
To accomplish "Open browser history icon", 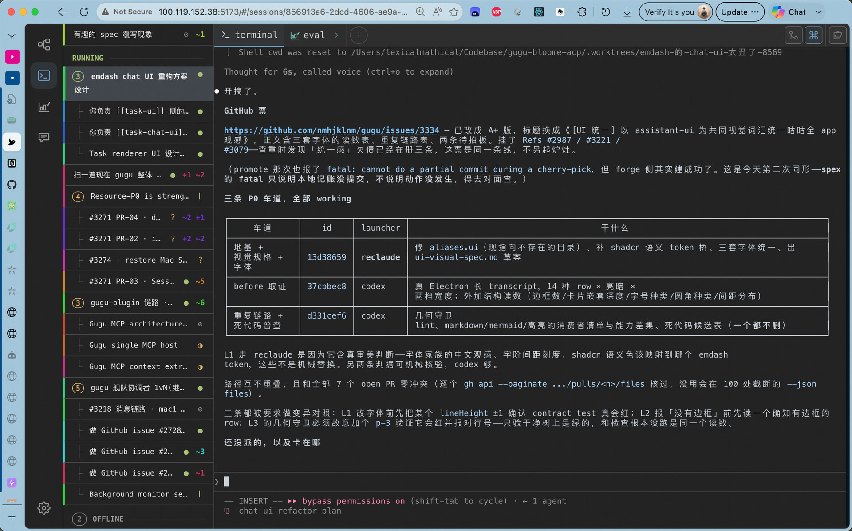I will pos(606,12).
